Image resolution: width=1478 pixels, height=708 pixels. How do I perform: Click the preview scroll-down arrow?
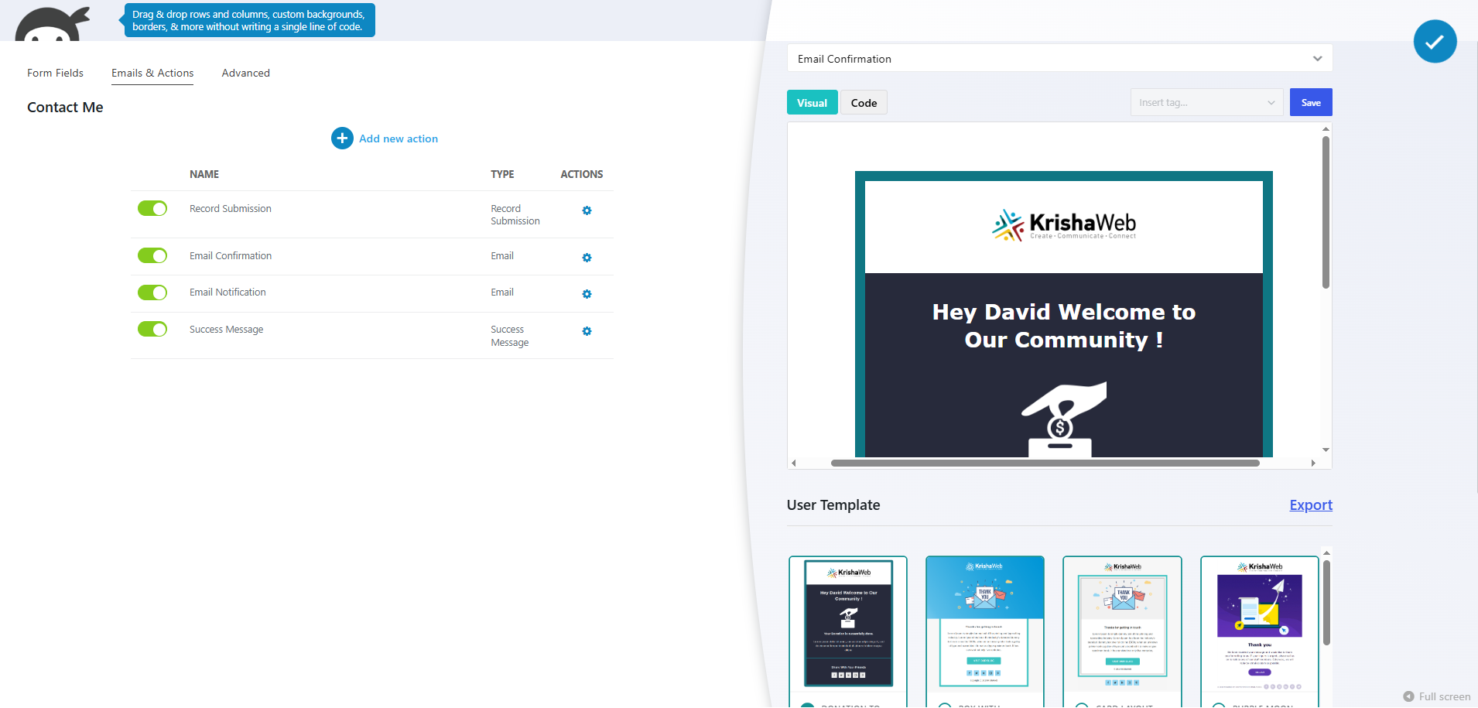point(1326,450)
